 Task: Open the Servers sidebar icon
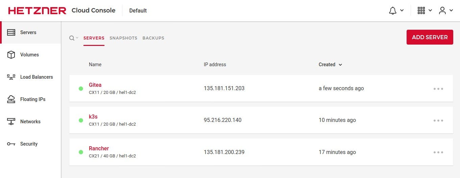pyautogui.click(x=11, y=32)
